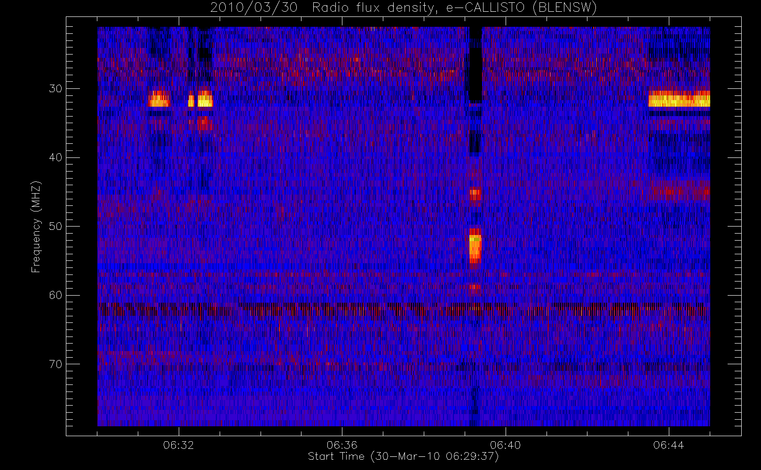
Task: Click the black dropout gap at 06:39 near 25 MHz
Action: [476, 65]
